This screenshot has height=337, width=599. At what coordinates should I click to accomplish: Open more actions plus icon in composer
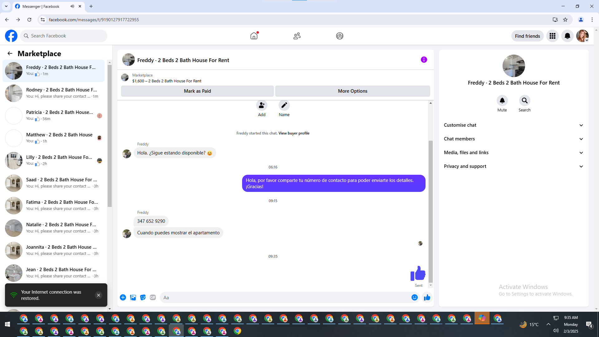coord(123,297)
